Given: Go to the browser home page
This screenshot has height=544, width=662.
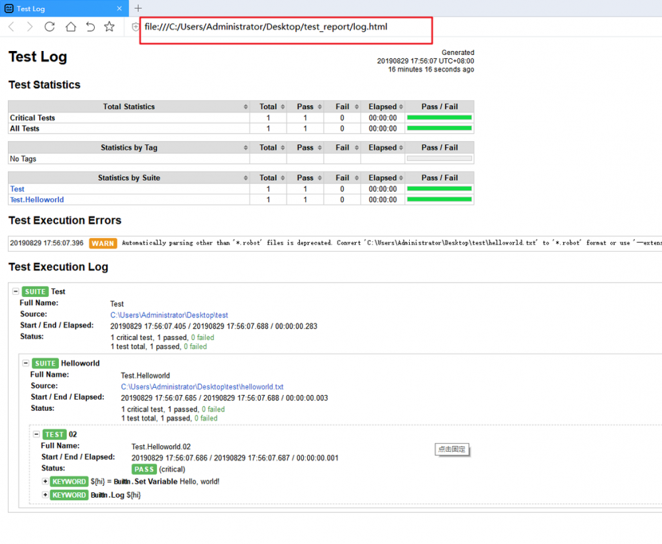Looking at the screenshot, I should [69, 27].
